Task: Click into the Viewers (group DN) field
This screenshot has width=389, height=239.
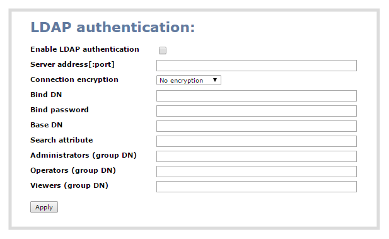Action: 256,187
